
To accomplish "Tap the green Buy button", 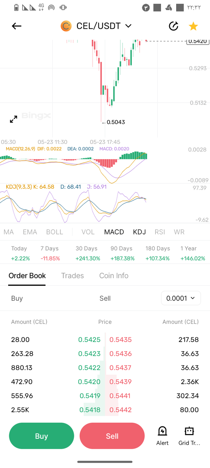I will 42,436.
